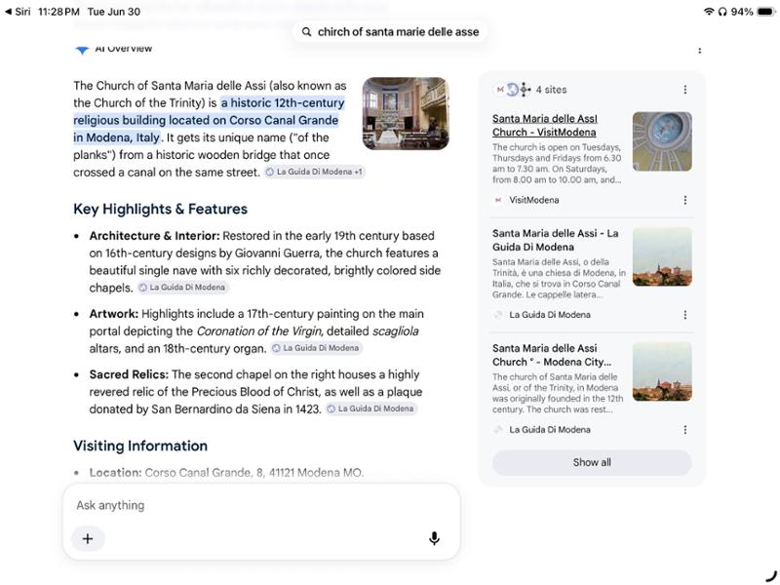780x585 pixels.
Task: Click the plus attachment button
Action: 88,538
